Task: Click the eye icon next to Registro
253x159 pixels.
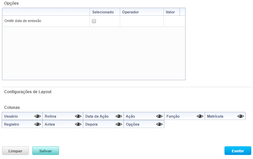Action: [x=38, y=124]
